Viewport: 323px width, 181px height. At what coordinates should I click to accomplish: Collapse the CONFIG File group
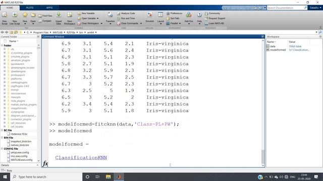pos(2,149)
